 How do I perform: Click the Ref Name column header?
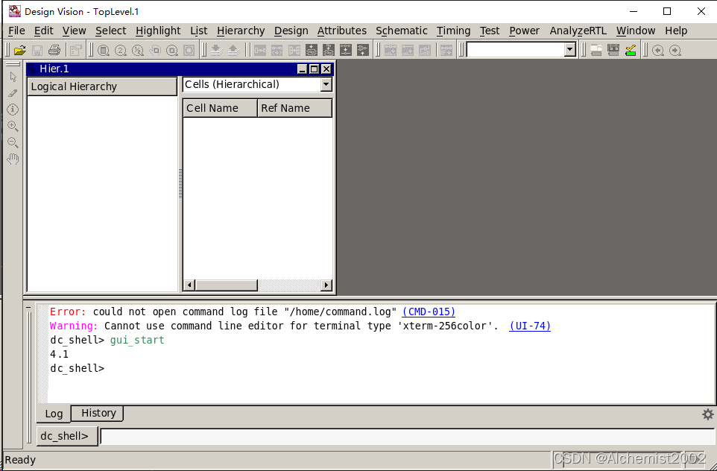[294, 108]
